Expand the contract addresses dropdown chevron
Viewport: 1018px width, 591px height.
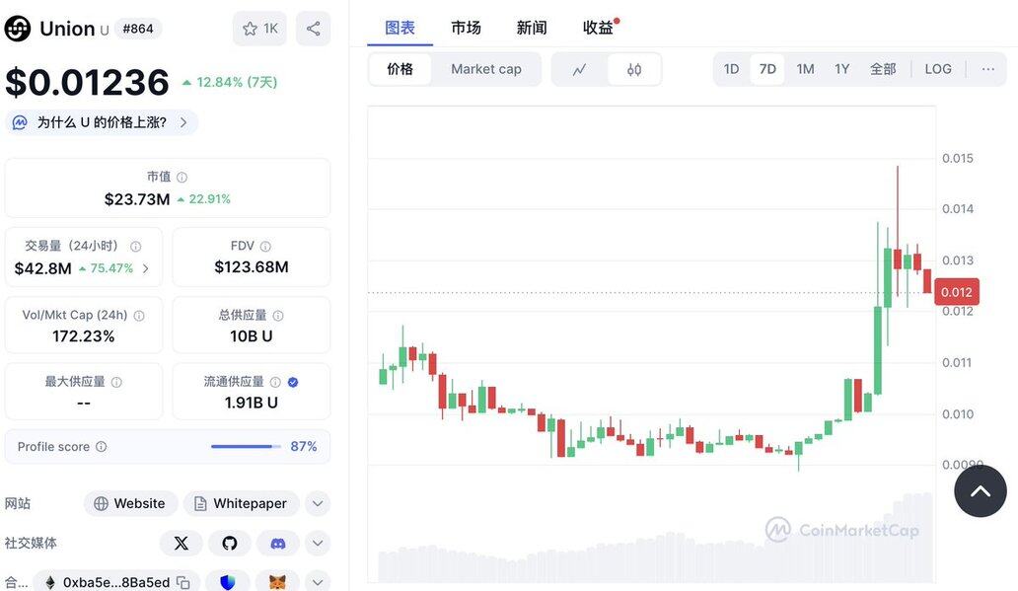[318, 582]
